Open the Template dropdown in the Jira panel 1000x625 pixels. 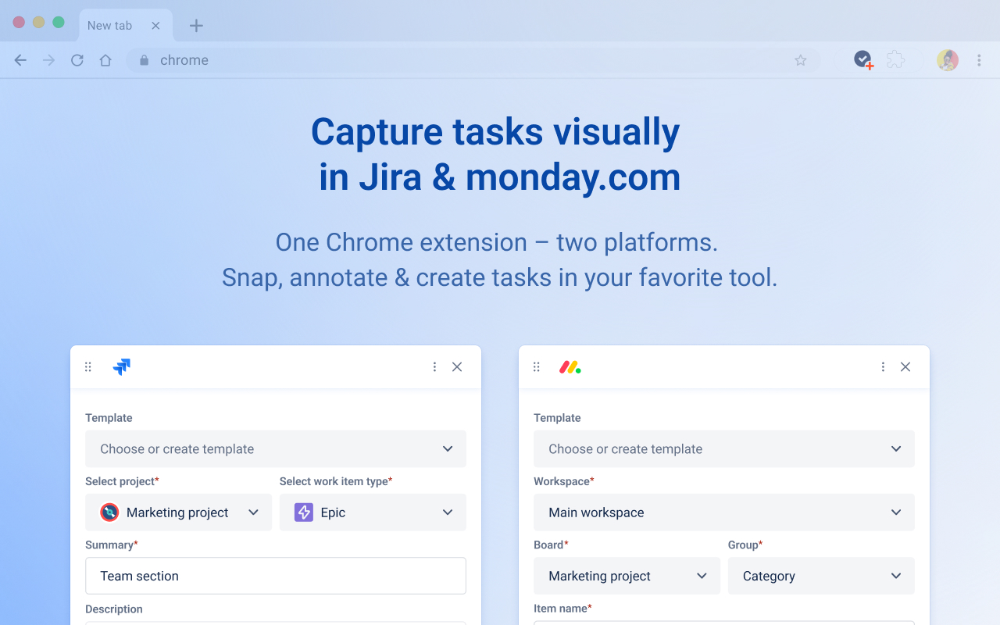coord(275,449)
